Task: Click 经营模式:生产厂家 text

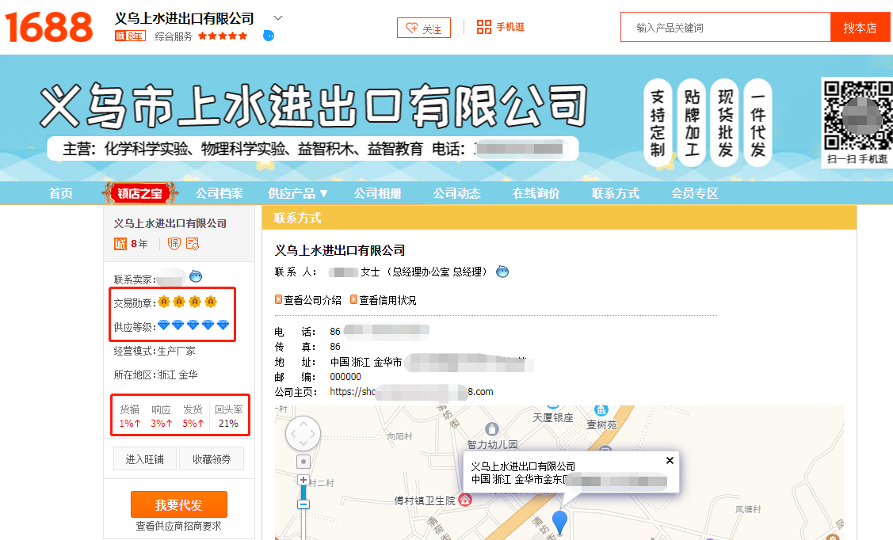Action: 155,351
